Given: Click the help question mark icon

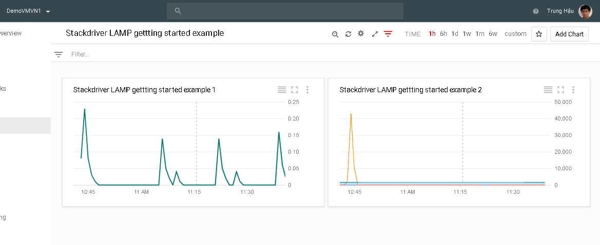Looking at the screenshot, I should [x=536, y=11].
